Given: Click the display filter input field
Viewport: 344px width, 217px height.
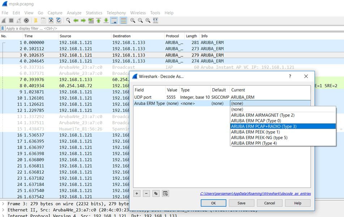Looking at the screenshot, I should [x=145, y=28].
